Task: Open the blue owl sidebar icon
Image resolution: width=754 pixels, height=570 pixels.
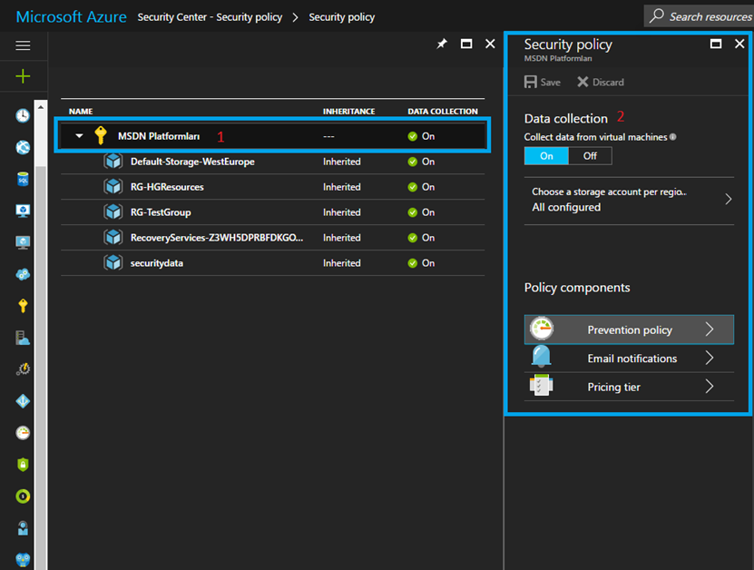Action: (x=23, y=560)
